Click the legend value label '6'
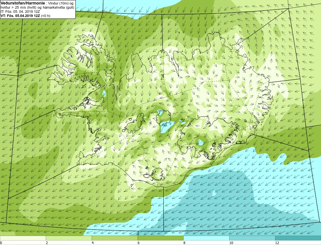Screen dimensions: 321x245 pos(139,243)
